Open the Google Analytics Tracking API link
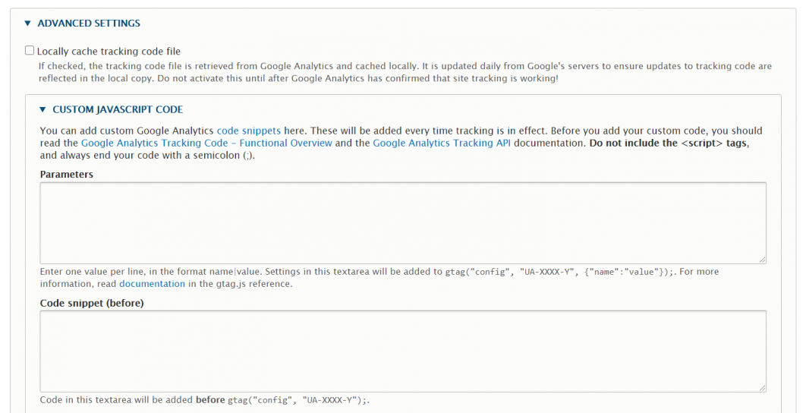The image size is (806, 413). pos(442,143)
